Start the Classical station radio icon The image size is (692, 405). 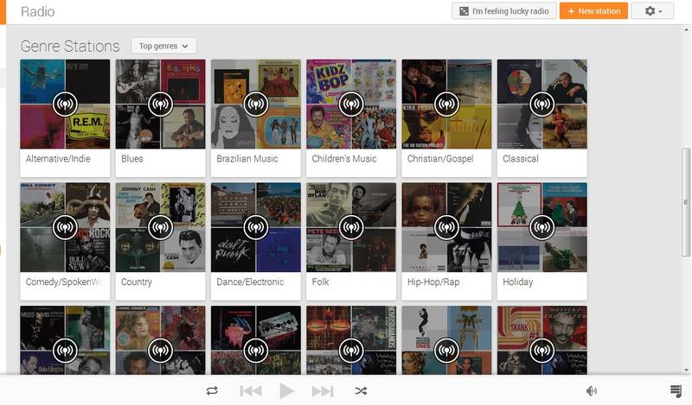click(542, 104)
